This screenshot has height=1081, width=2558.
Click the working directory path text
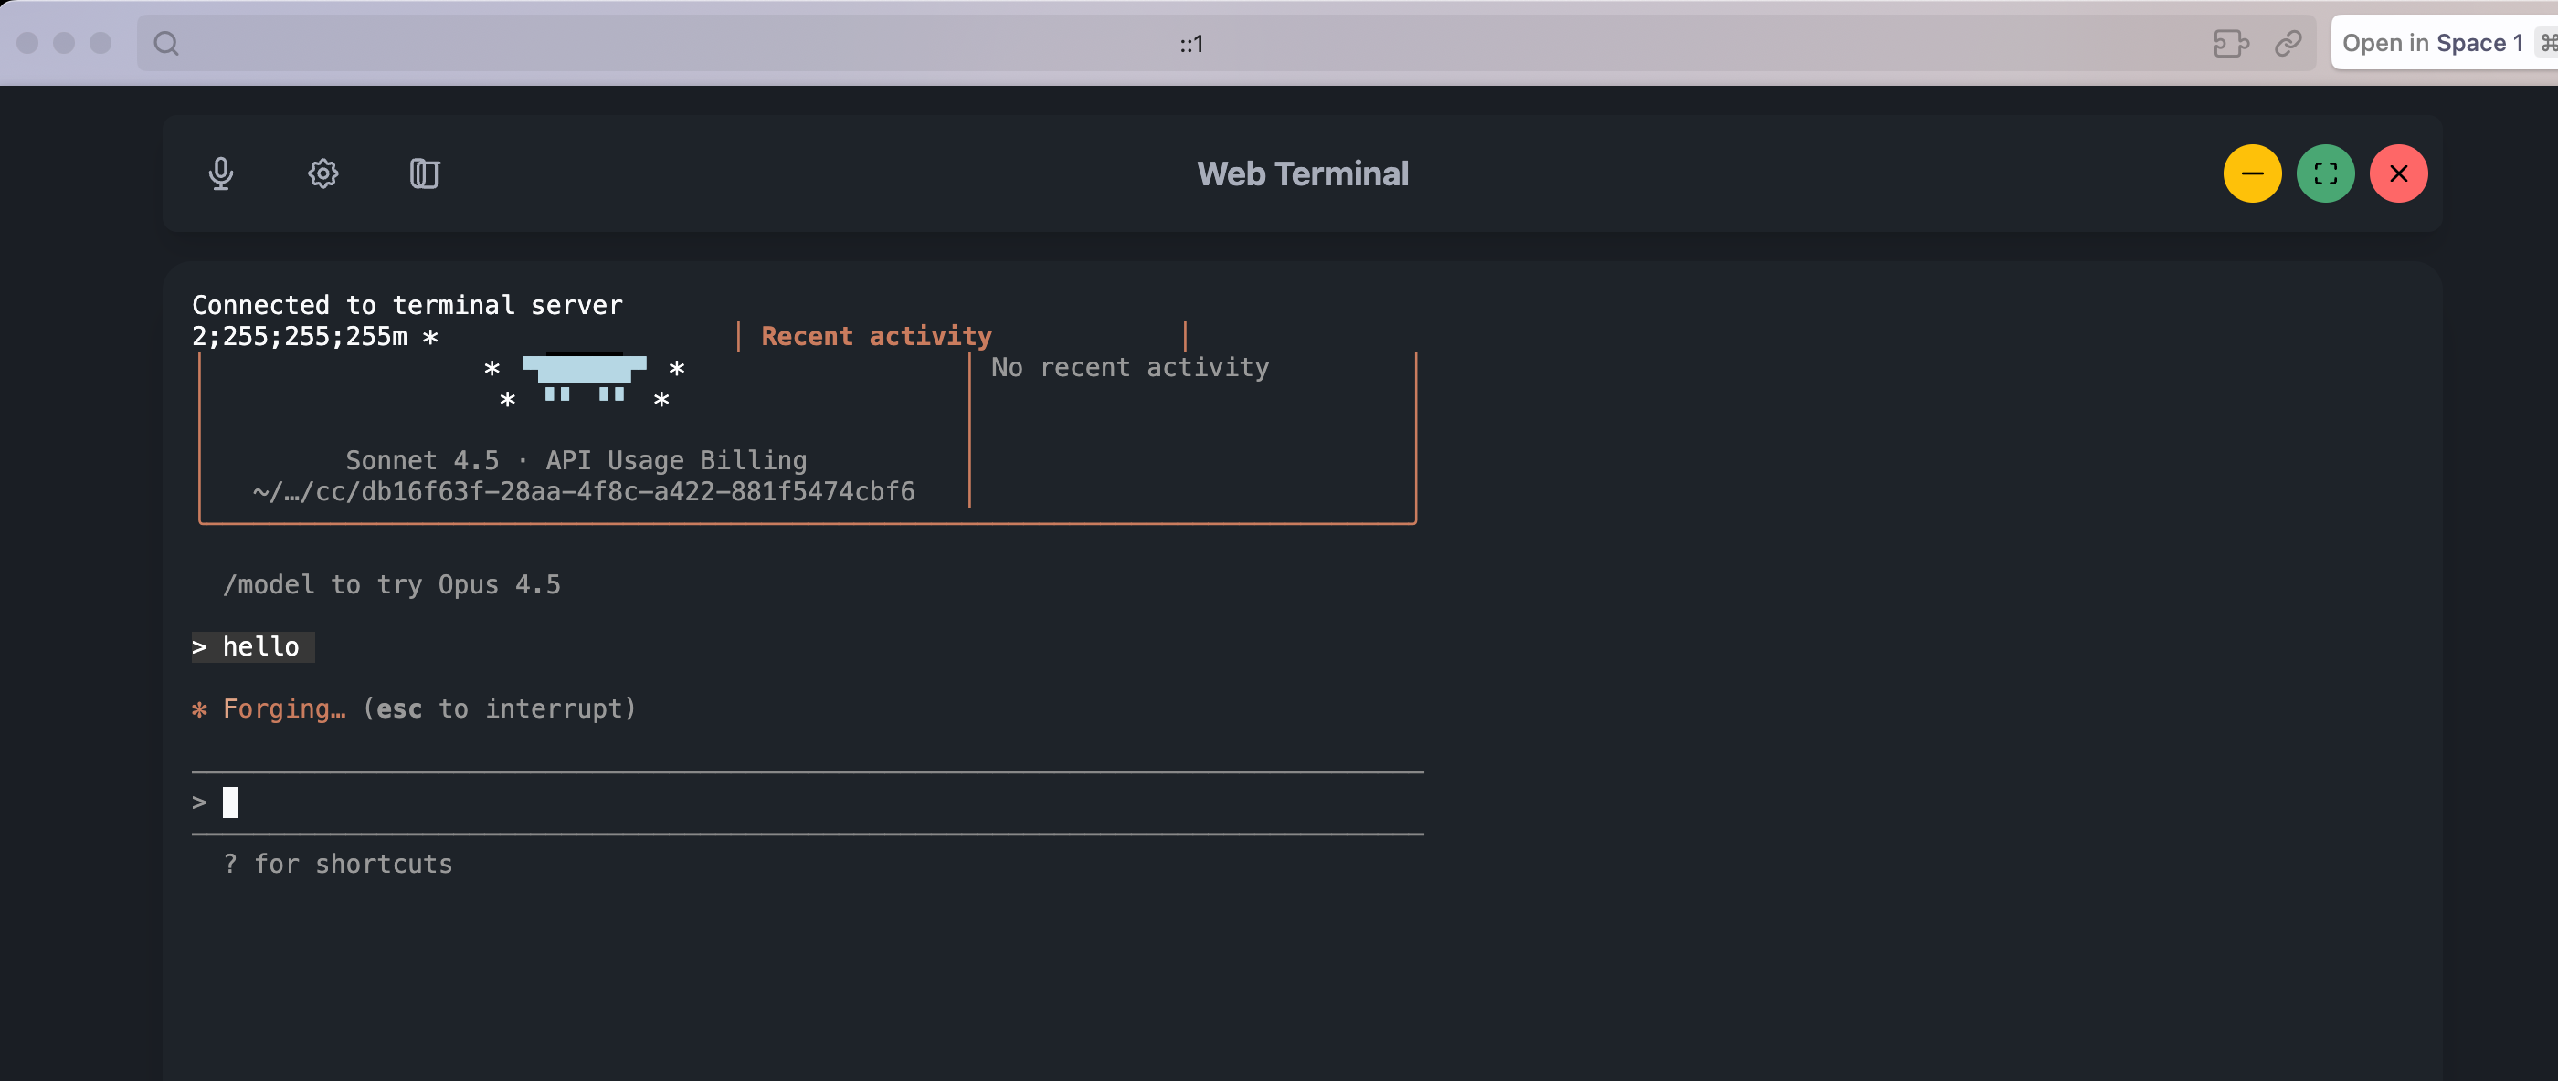tap(584, 491)
